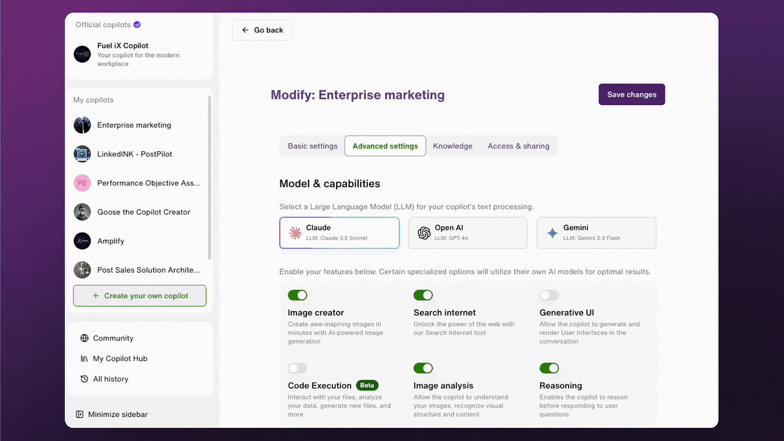Click the Claude starburst logo
The width and height of the screenshot is (784, 441).
tap(295, 233)
